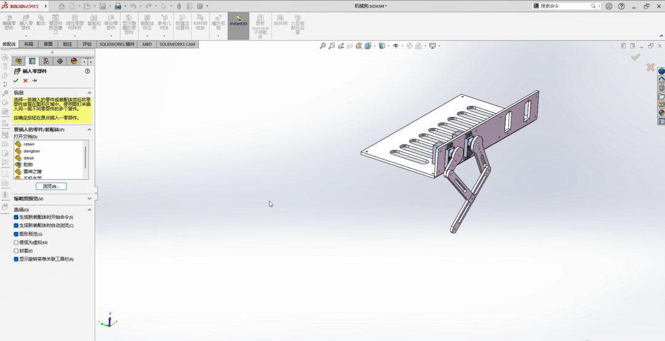Open the DimXpertManager crosshair tab

point(60,61)
